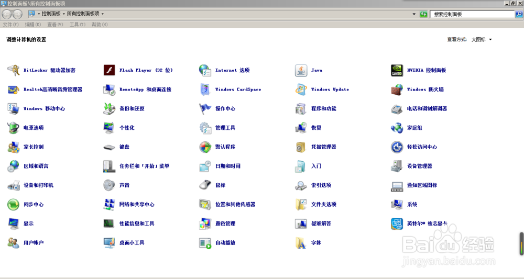This screenshot has width=524, height=279.
Task: Click the 自动播放 label
Action: [225, 243]
